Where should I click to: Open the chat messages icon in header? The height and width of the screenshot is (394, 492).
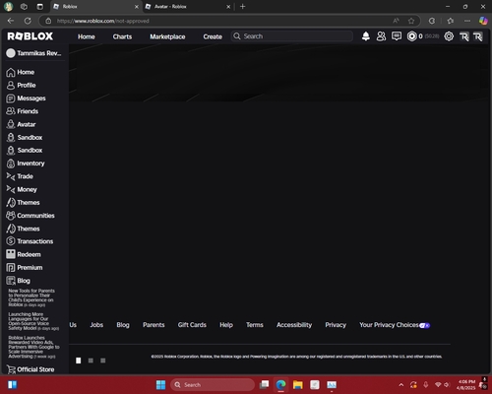397,36
